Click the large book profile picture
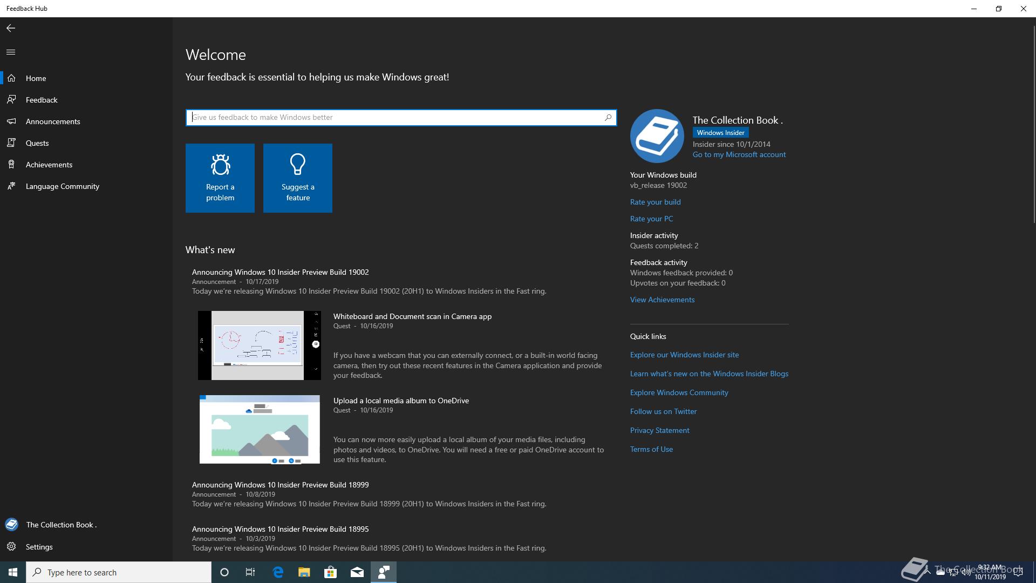Image resolution: width=1036 pixels, height=583 pixels. [x=657, y=136]
